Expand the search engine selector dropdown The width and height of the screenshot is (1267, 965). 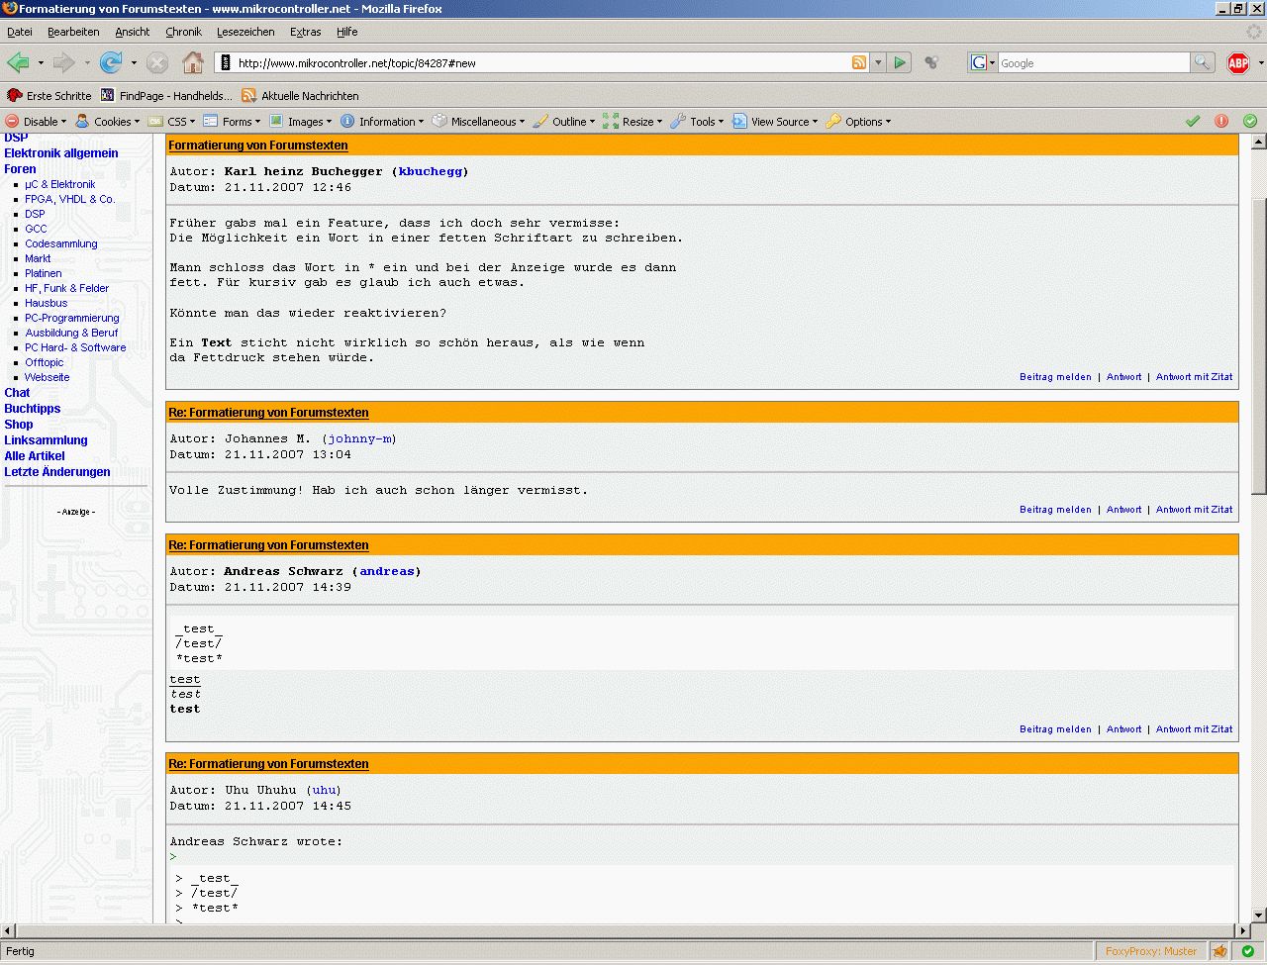coord(982,63)
